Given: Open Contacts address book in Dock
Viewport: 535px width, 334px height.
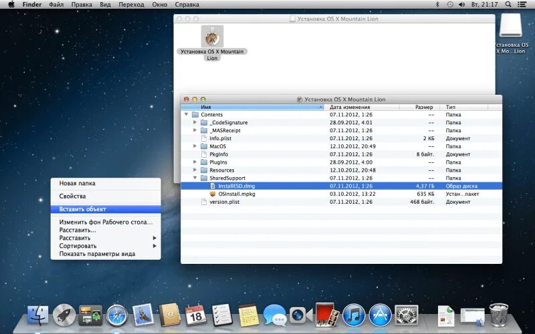Looking at the screenshot, I should tap(170, 315).
